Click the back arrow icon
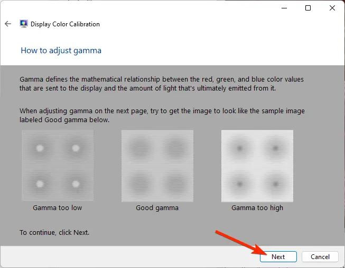This screenshot has width=345, height=268. (8, 24)
